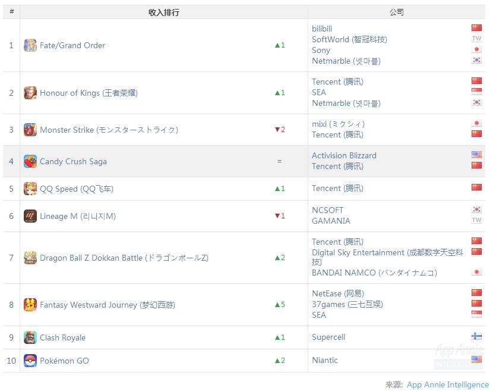
Task: Click the Fantasy Westward Journey icon
Action: pyautogui.click(x=30, y=305)
